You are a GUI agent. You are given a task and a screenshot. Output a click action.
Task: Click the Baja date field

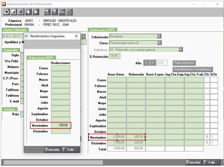[22, 114]
